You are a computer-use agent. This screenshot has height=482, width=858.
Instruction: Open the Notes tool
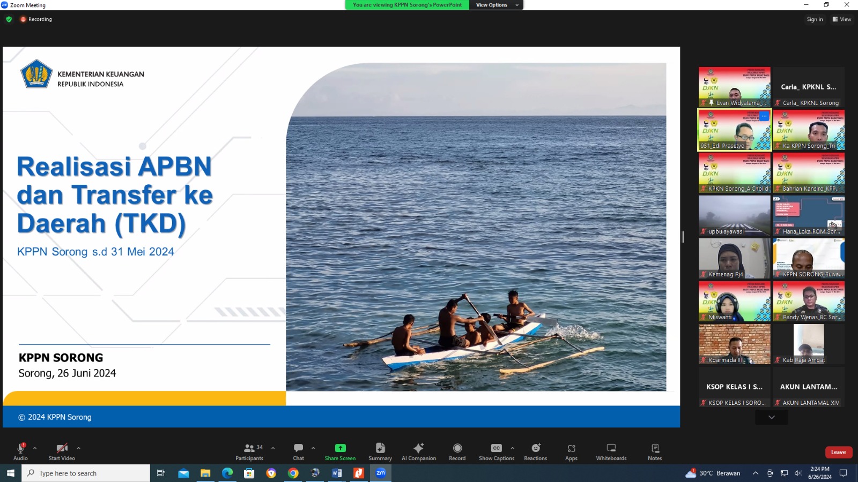pyautogui.click(x=655, y=449)
